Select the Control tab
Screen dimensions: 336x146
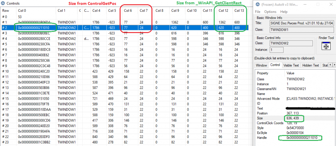275,65
